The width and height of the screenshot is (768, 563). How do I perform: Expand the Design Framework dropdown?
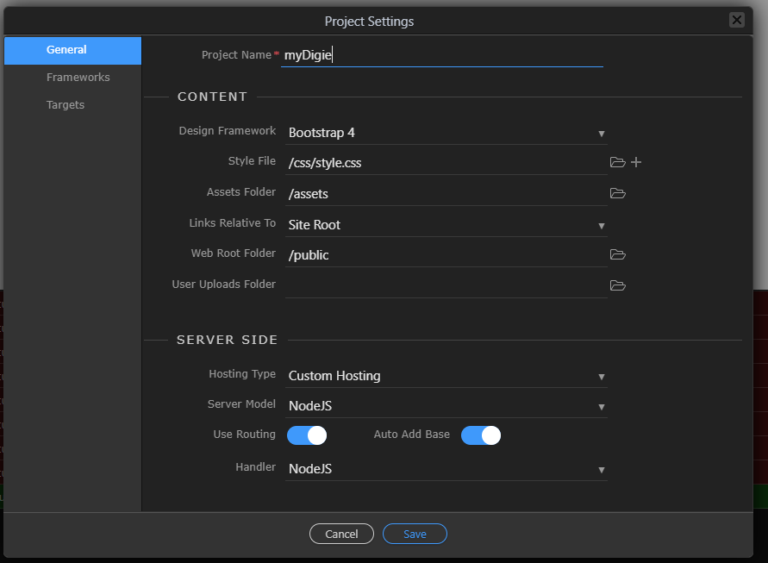pyautogui.click(x=446, y=133)
